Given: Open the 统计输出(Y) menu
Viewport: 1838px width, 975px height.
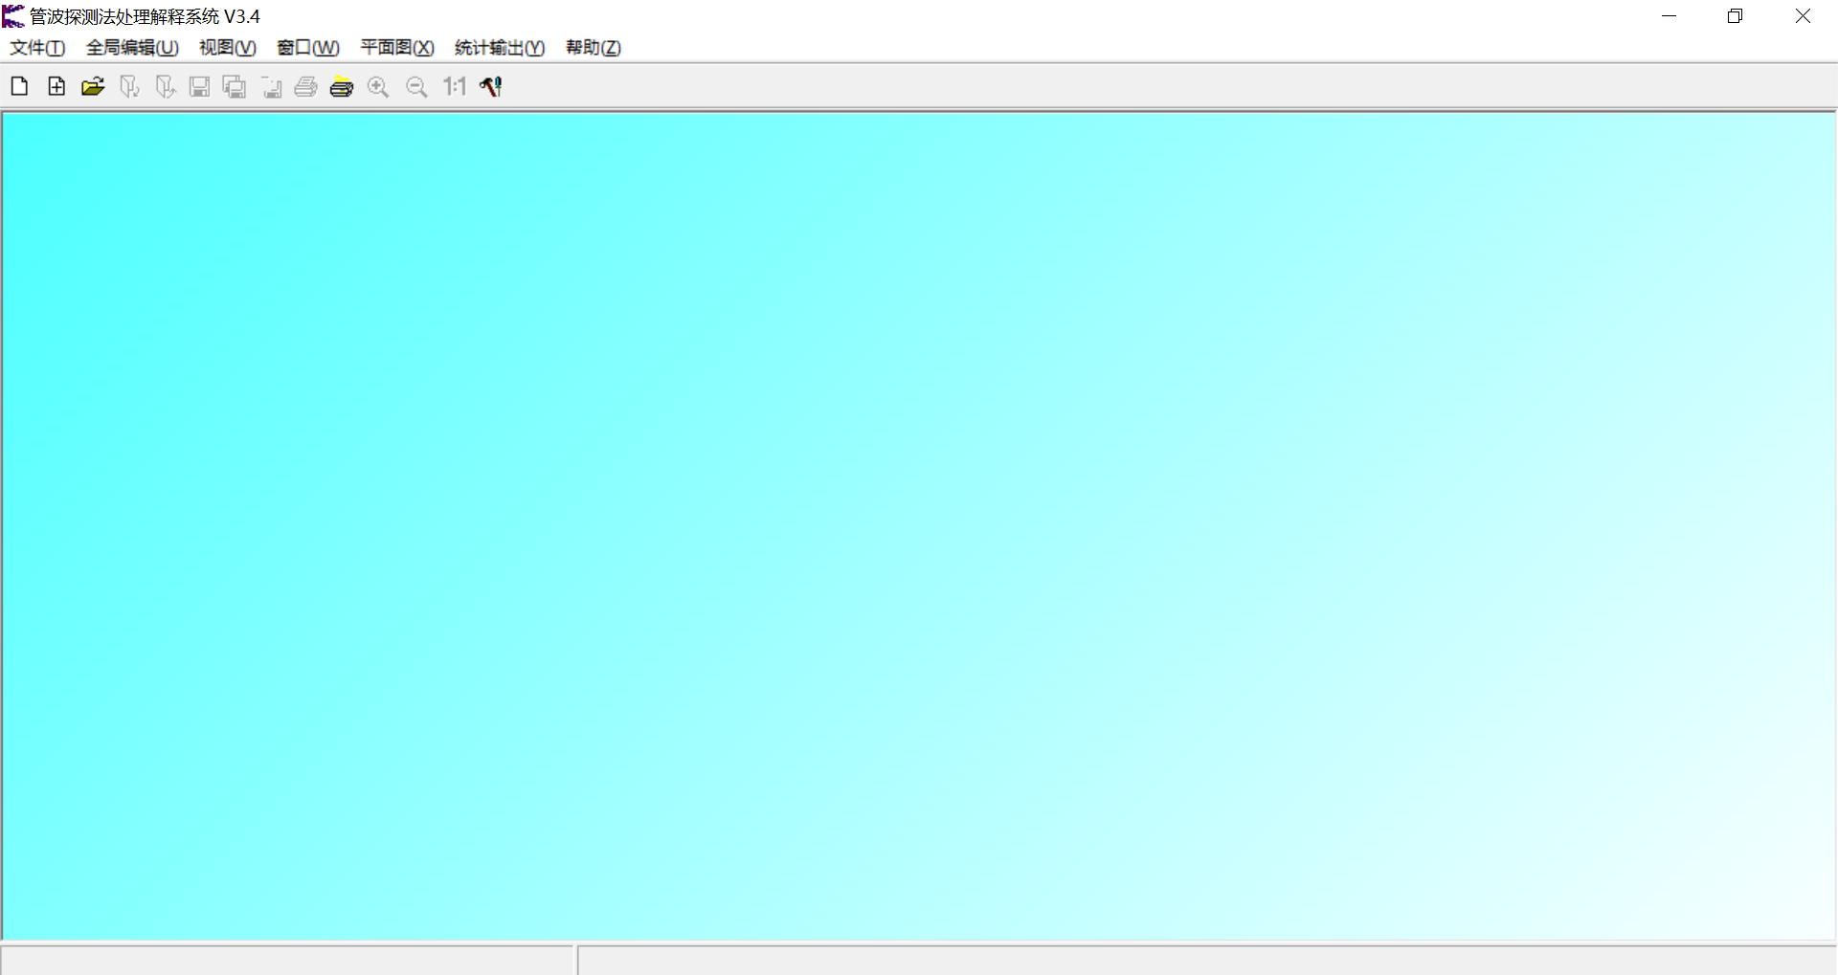Looking at the screenshot, I should (x=500, y=48).
